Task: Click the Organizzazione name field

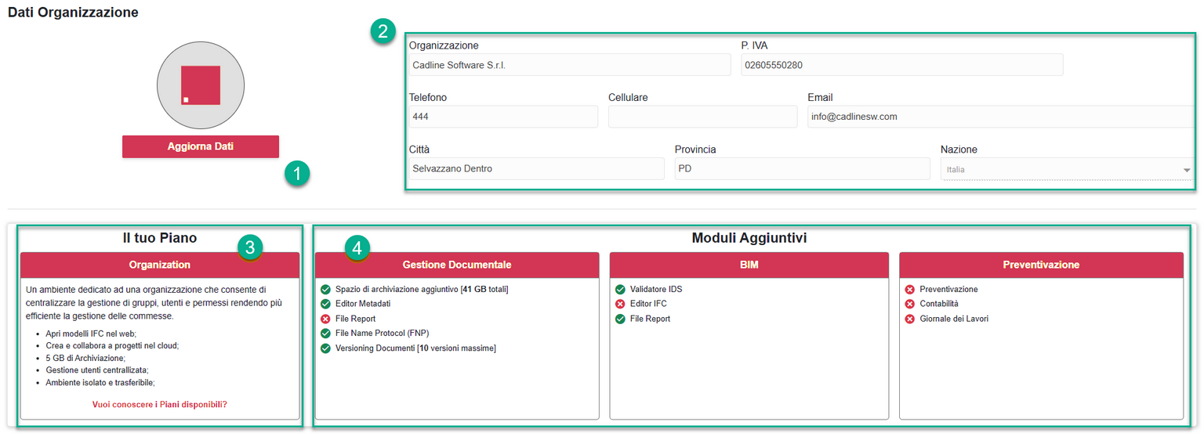Action: (570, 65)
